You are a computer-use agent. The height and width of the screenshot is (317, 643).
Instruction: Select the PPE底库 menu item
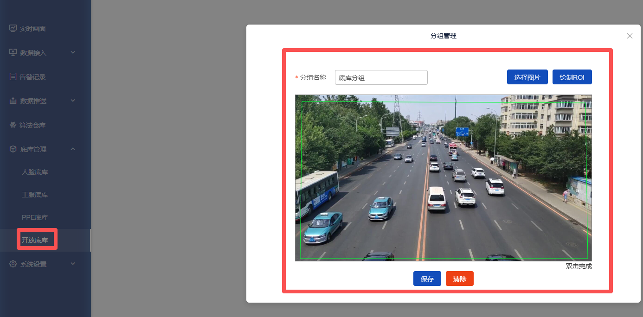coord(35,218)
